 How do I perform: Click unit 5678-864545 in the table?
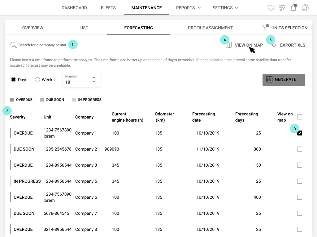tap(56, 213)
